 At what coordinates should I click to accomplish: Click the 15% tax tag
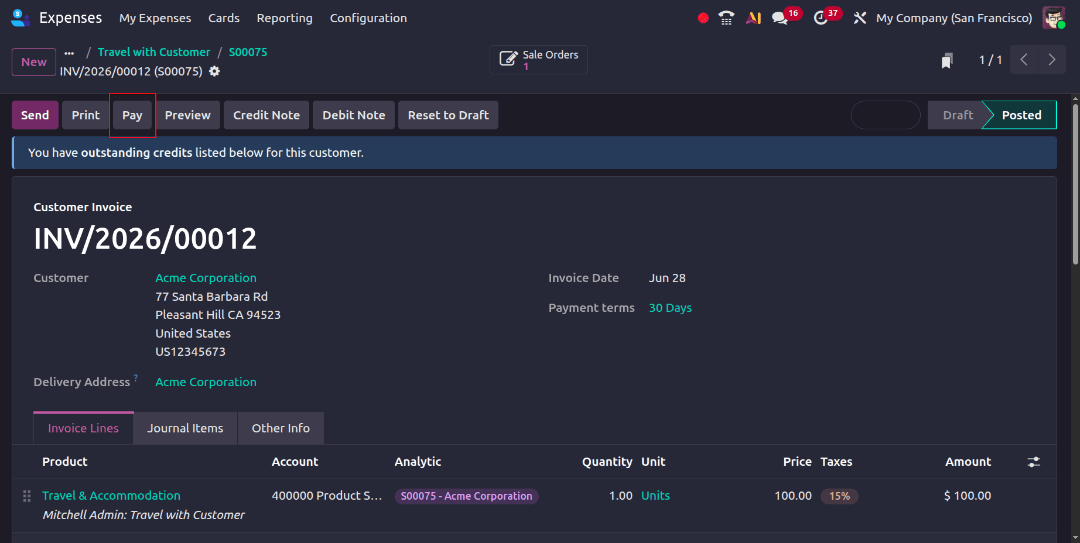[839, 496]
